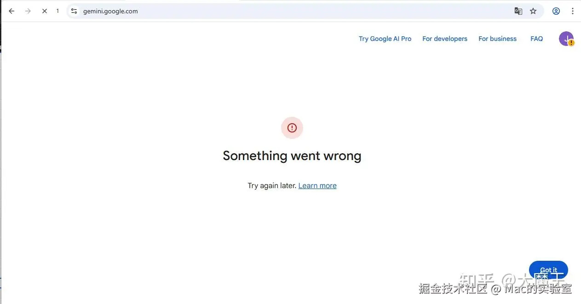The image size is (581, 304).
Task: Select For developers in top navigation
Action: click(445, 39)
